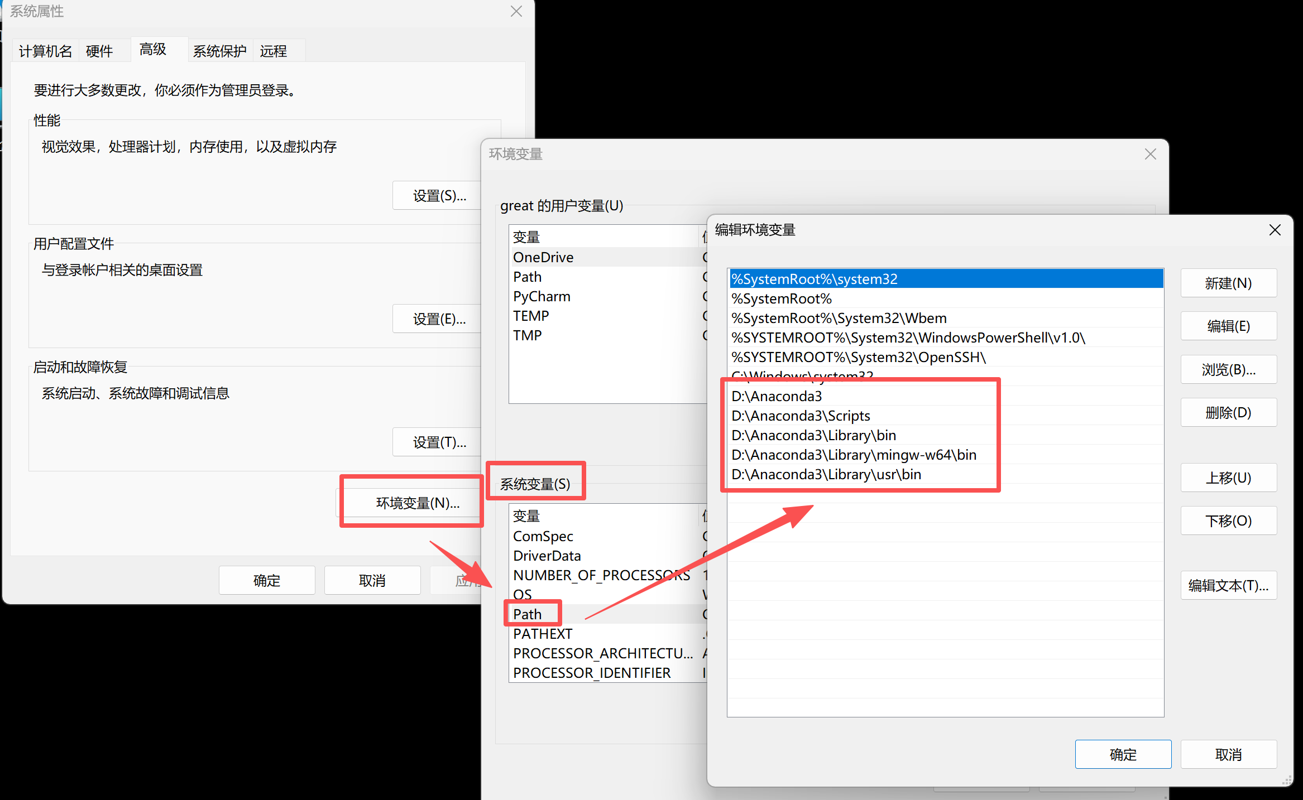Select the Path row under 系统变量
Viewport: 1303px width, 800px height.
(528, 614)
